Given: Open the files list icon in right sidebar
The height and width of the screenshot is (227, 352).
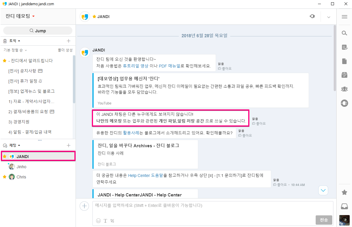Looking at the screenshot, I should tap(344, 61).
